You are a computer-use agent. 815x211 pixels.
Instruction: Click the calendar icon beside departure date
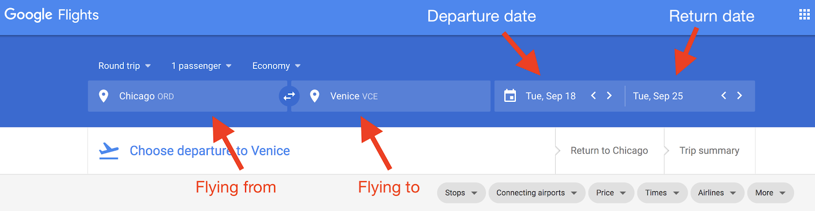(x=510, y=96)
